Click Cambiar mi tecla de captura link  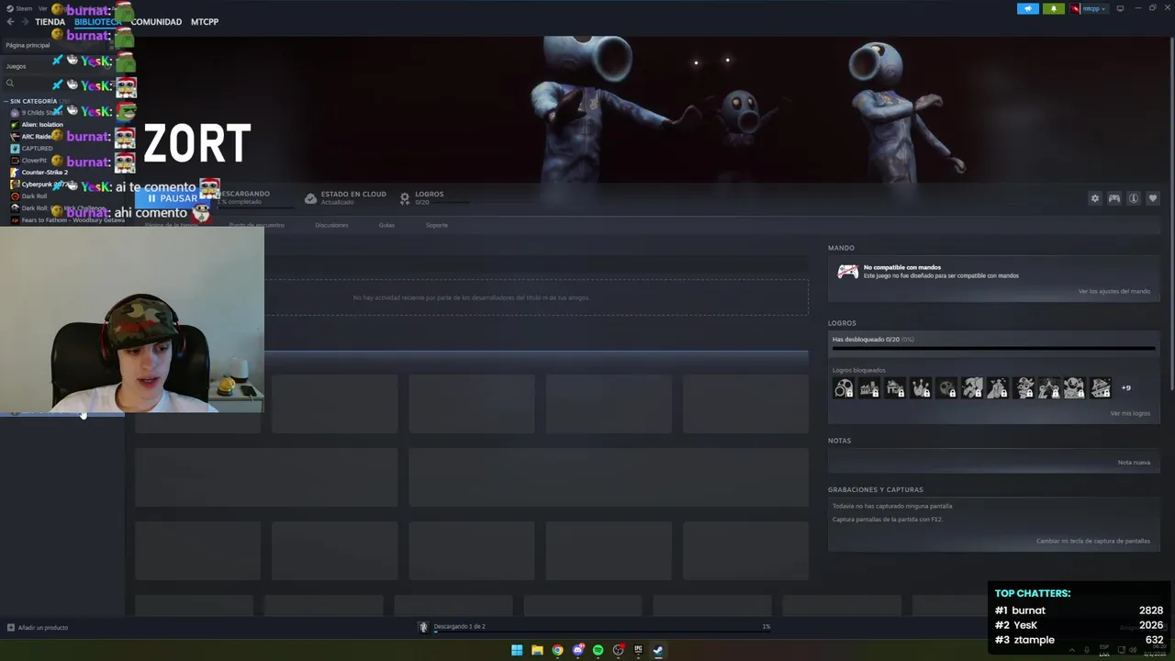point(1093,541)
